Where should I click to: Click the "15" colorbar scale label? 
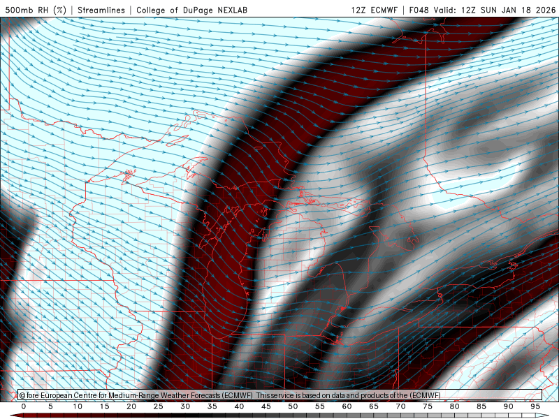click(104, 406)
